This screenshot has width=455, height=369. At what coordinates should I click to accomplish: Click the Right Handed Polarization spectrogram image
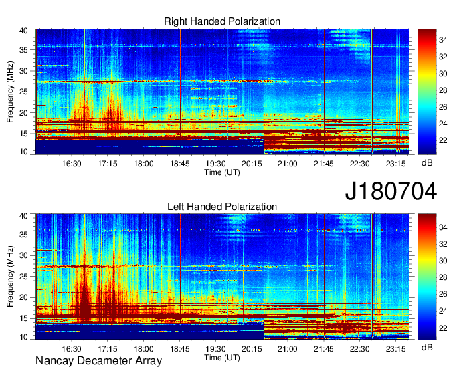[222, 92]
